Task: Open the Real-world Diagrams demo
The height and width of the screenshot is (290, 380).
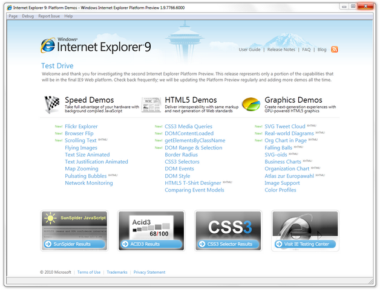Action: (x=289, y=134)
